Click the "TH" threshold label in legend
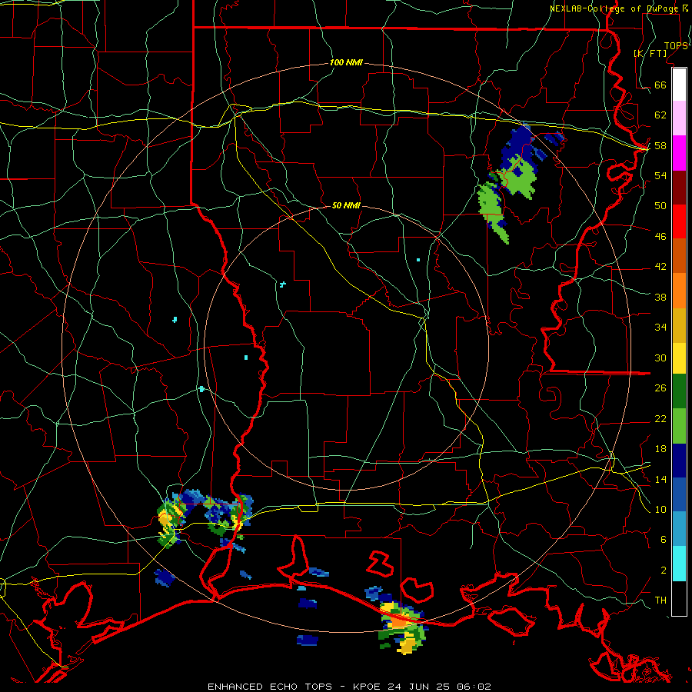This screenshot has height=692, width=692. 660,601
